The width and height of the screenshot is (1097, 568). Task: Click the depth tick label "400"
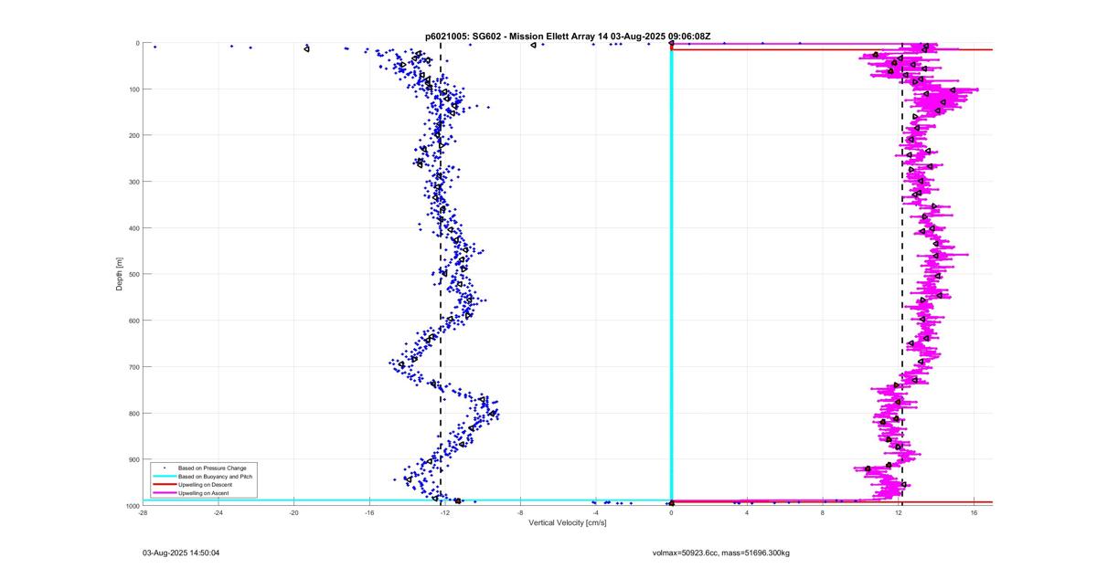point(133,228)
